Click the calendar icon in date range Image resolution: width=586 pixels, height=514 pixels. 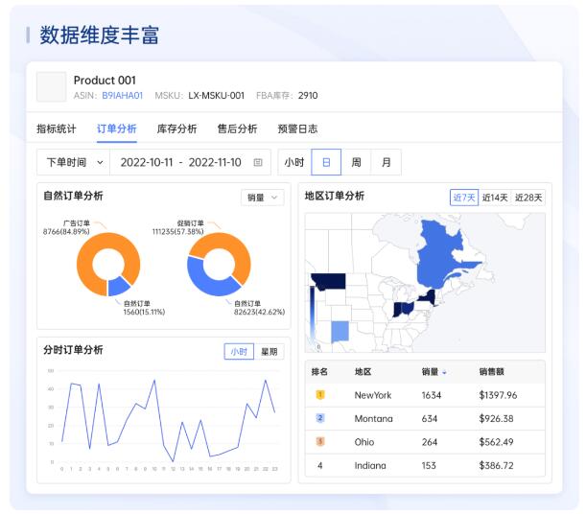[258, 163]
